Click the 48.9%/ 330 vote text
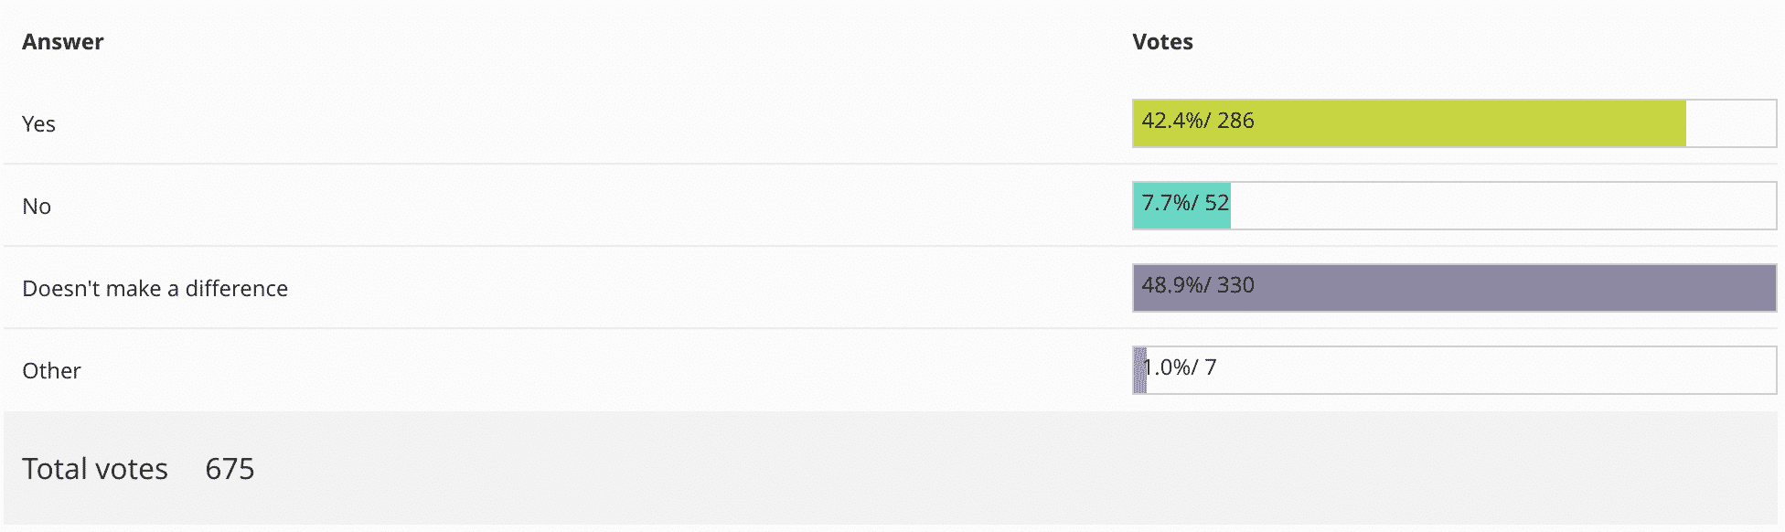Image resolution: width=1785 pixels, height=532 pixels. pos(1198,285)
